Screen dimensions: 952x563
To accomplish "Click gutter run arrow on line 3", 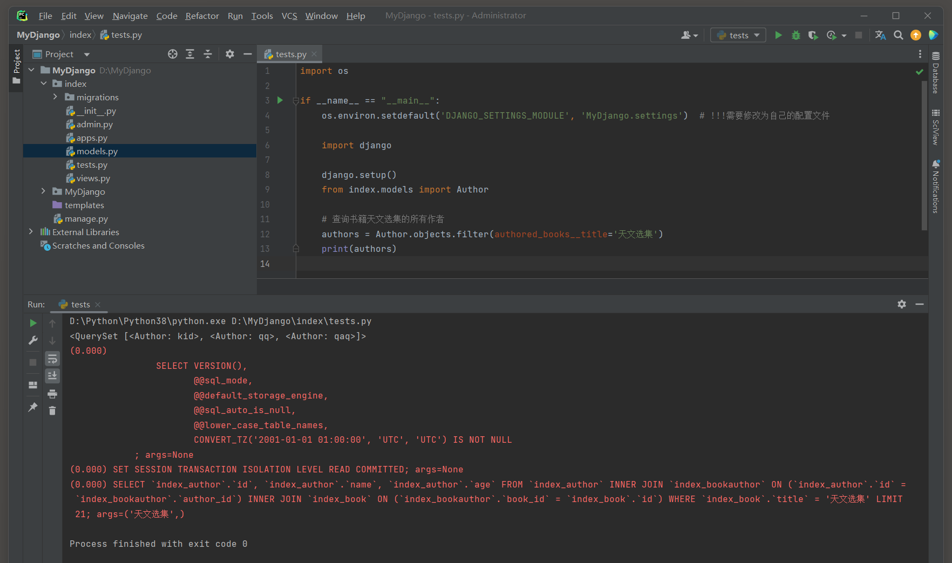I will tap(280, 100).
